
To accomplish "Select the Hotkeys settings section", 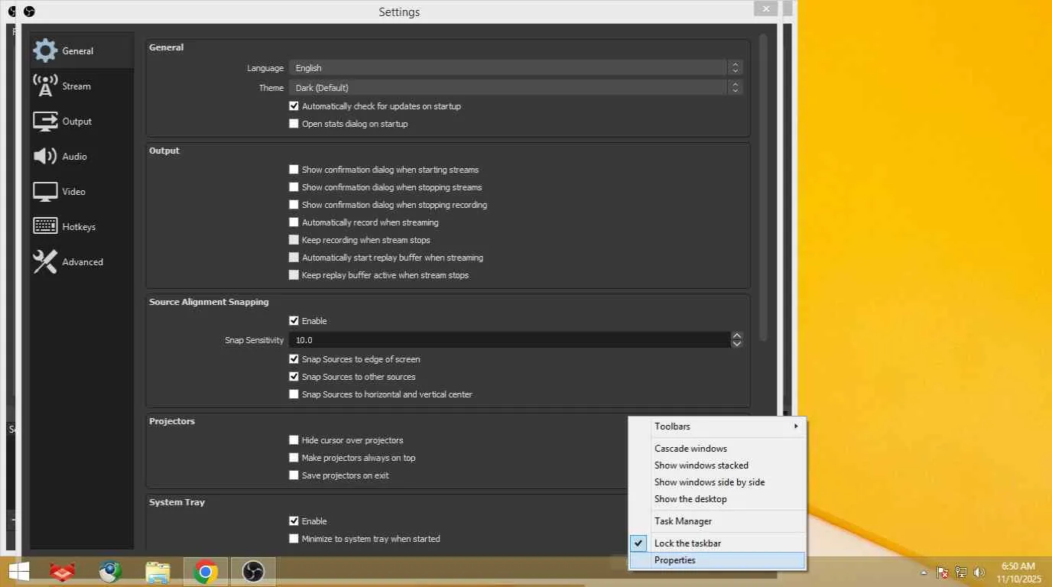I will click(82, 227).
